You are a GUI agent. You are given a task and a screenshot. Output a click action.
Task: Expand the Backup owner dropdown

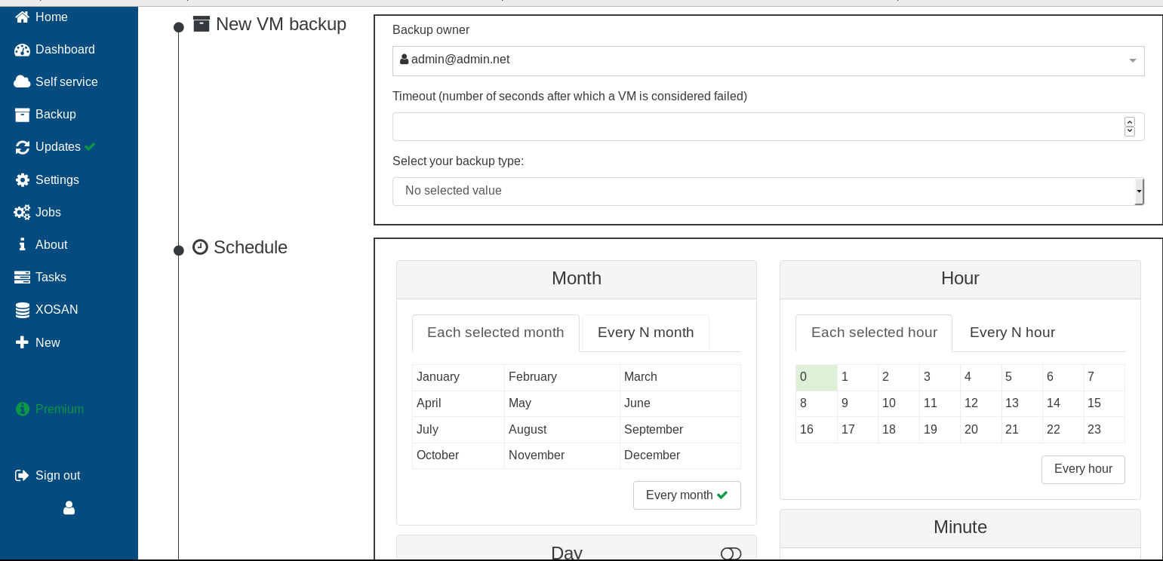pyautogui.click(x=768, y=60)
